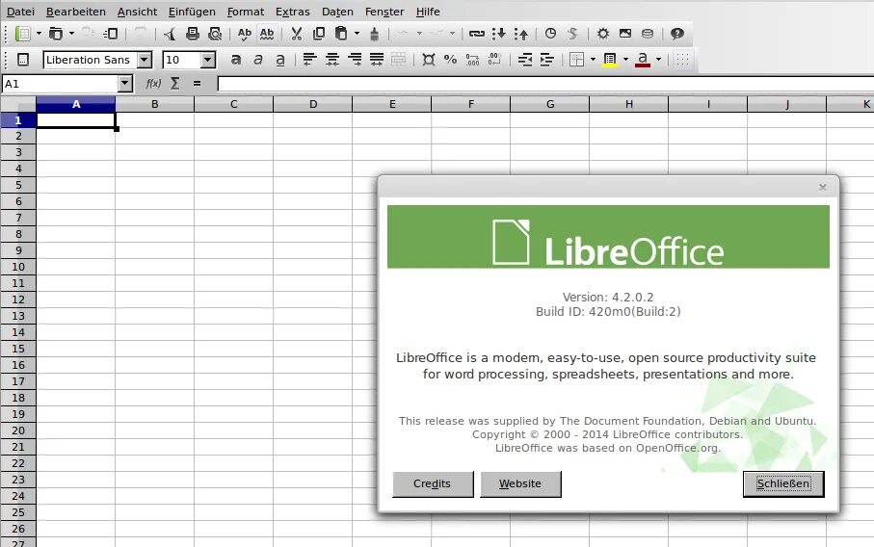874x547 pixels.
Task: Click the Increase Indent icon
Action: tap(546, 60)
